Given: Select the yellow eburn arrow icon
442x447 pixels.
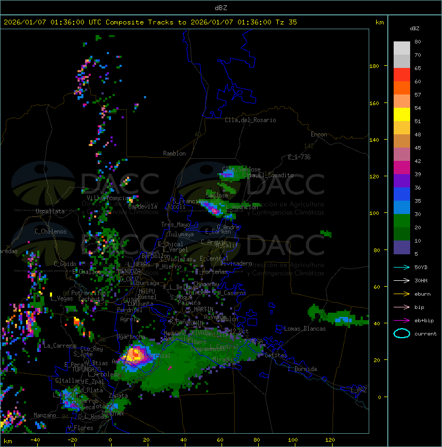Looking at the screenshot, I should [x=402, y=294].
